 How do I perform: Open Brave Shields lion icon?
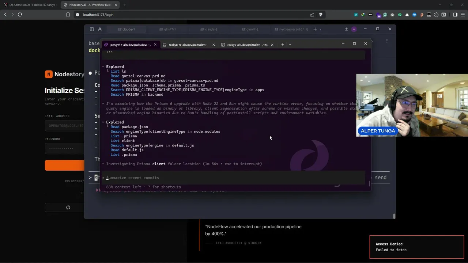tap(321, 15)
